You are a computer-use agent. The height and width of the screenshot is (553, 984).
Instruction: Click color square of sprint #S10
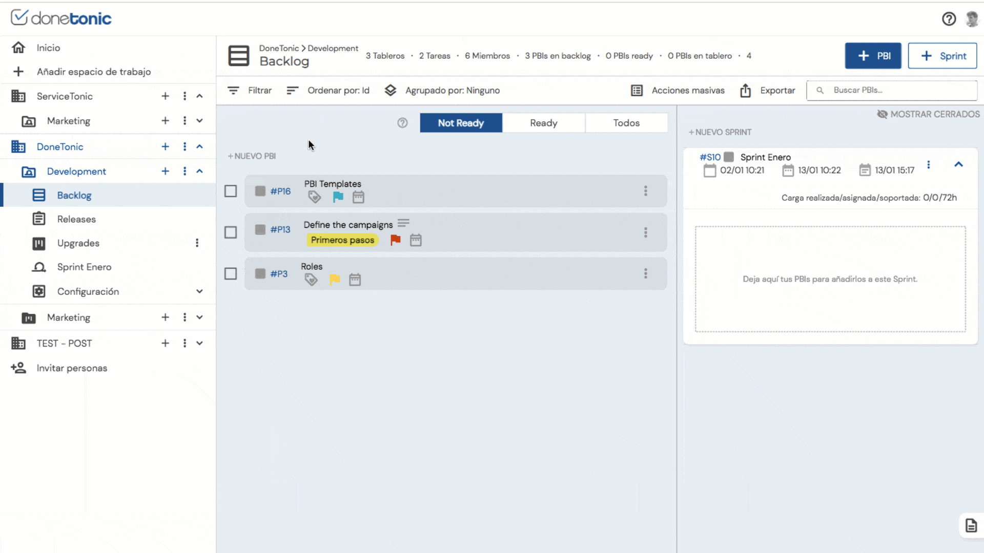pyautogui.click(x=729, y=157)
